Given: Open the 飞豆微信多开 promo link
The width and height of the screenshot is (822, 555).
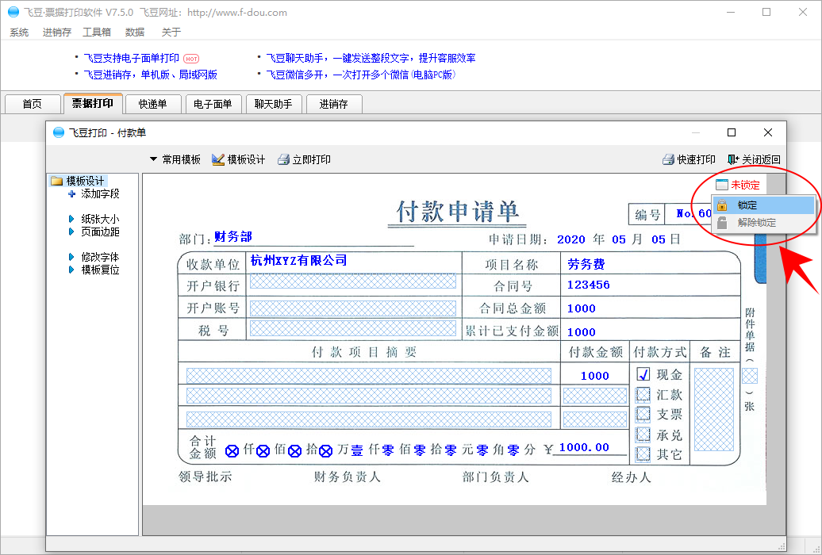Looking at the screenshot, I should pyautogui.click(x=361, y=75).
